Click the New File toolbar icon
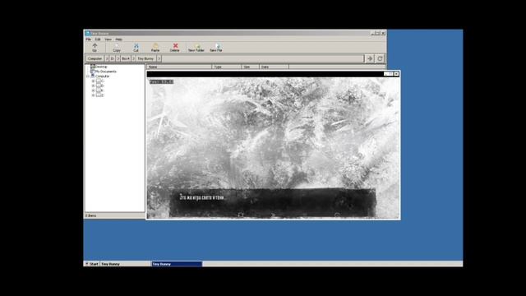The width and height of the screenshot is (526, 296). (x=217, y=46)
